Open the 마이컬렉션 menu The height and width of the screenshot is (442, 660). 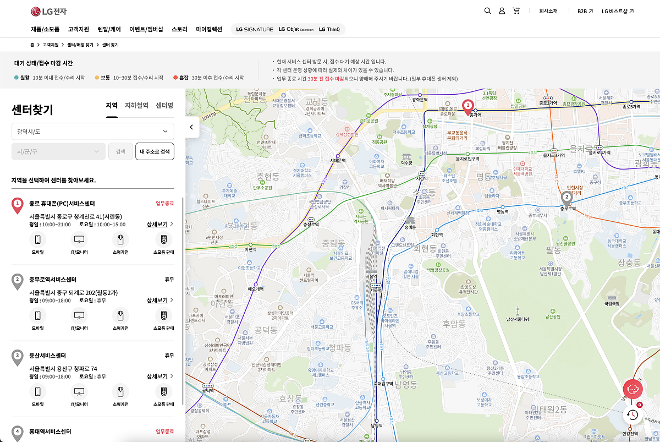click(x=209, y=29)
